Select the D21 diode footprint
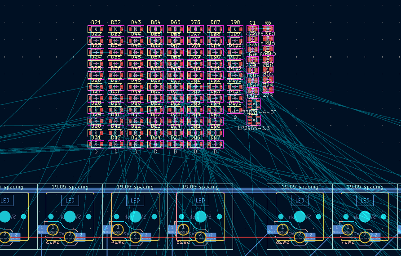The image size is (401, 256). pyautogui.click(x=96, y=29)
